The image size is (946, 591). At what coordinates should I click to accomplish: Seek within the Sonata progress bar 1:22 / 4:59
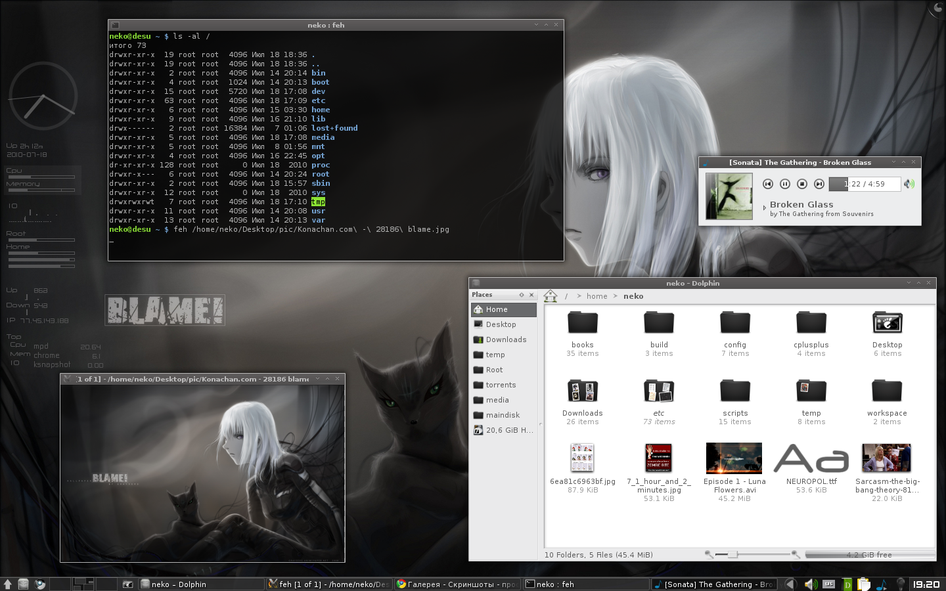(x=865, y=184)
